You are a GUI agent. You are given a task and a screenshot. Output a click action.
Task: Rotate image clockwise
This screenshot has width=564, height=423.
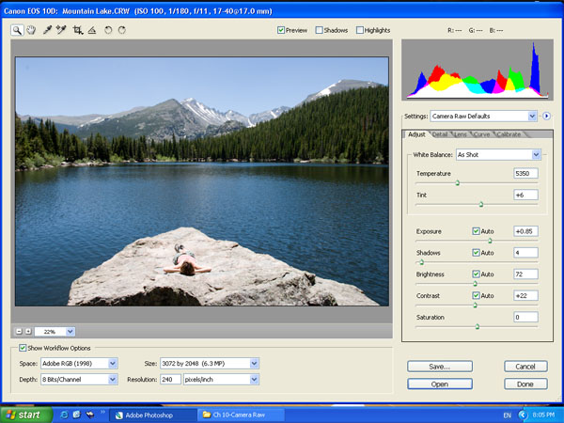pyautogui.click(x=122, y=30)
